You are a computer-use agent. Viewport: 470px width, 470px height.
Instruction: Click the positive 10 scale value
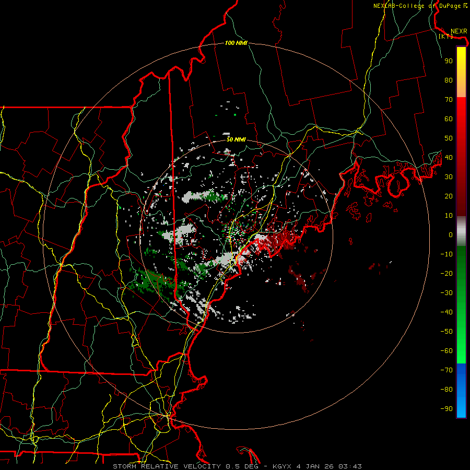pyautogui.click(x=449, y=216)
